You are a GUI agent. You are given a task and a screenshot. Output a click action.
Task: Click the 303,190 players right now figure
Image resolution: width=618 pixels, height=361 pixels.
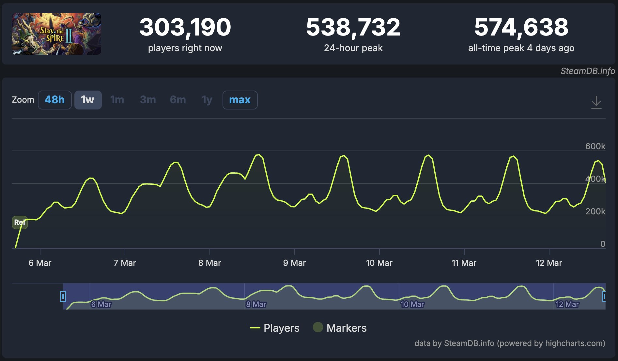[185, 27]
